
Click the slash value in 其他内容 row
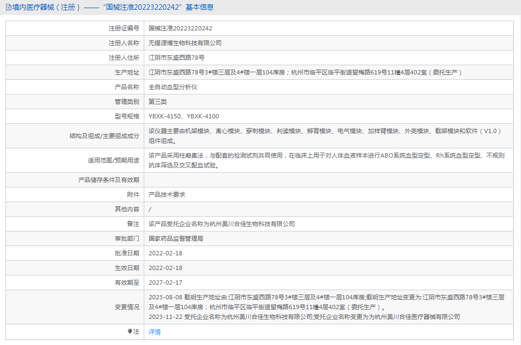coord(150,209)
